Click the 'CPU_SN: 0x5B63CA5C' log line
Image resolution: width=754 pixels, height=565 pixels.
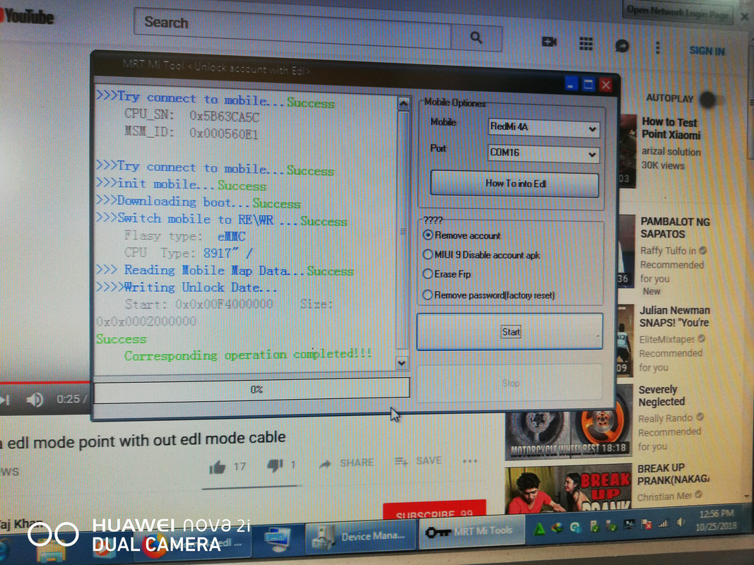(192, 115)
